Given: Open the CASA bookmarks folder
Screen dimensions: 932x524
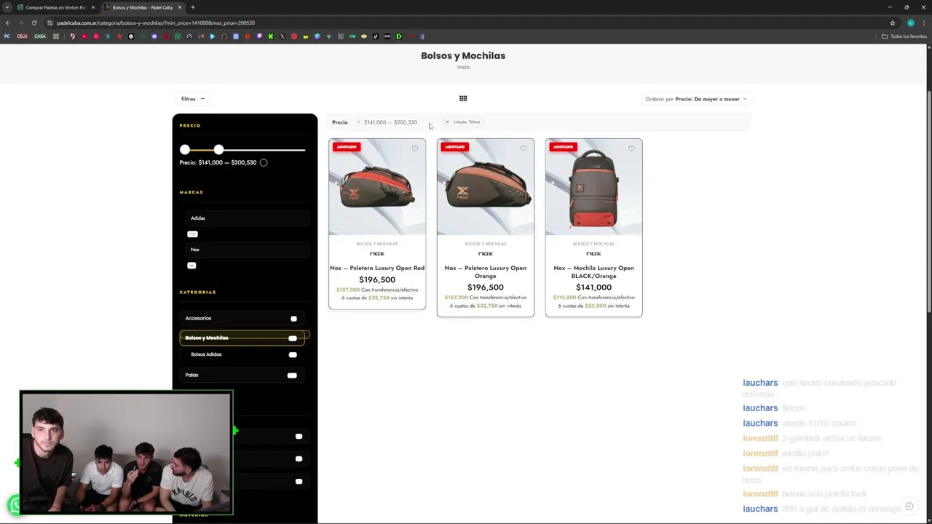Looking at the screenshot, I should click(40, 36).
